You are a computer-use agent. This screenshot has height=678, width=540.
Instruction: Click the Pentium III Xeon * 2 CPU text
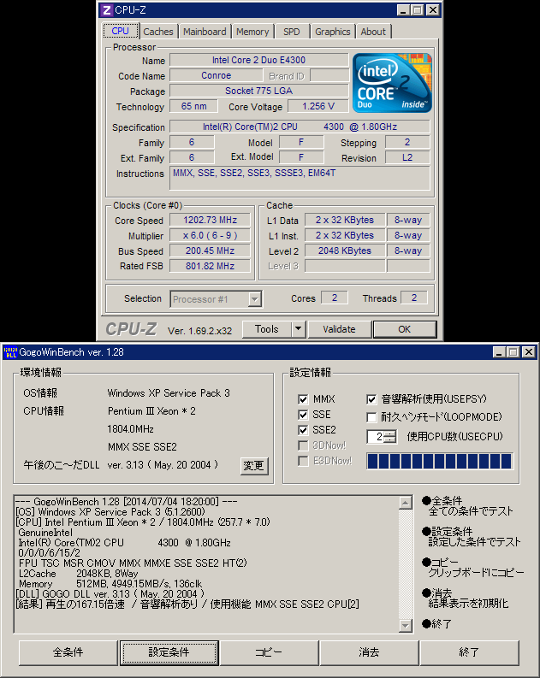(x=151, y=411)
